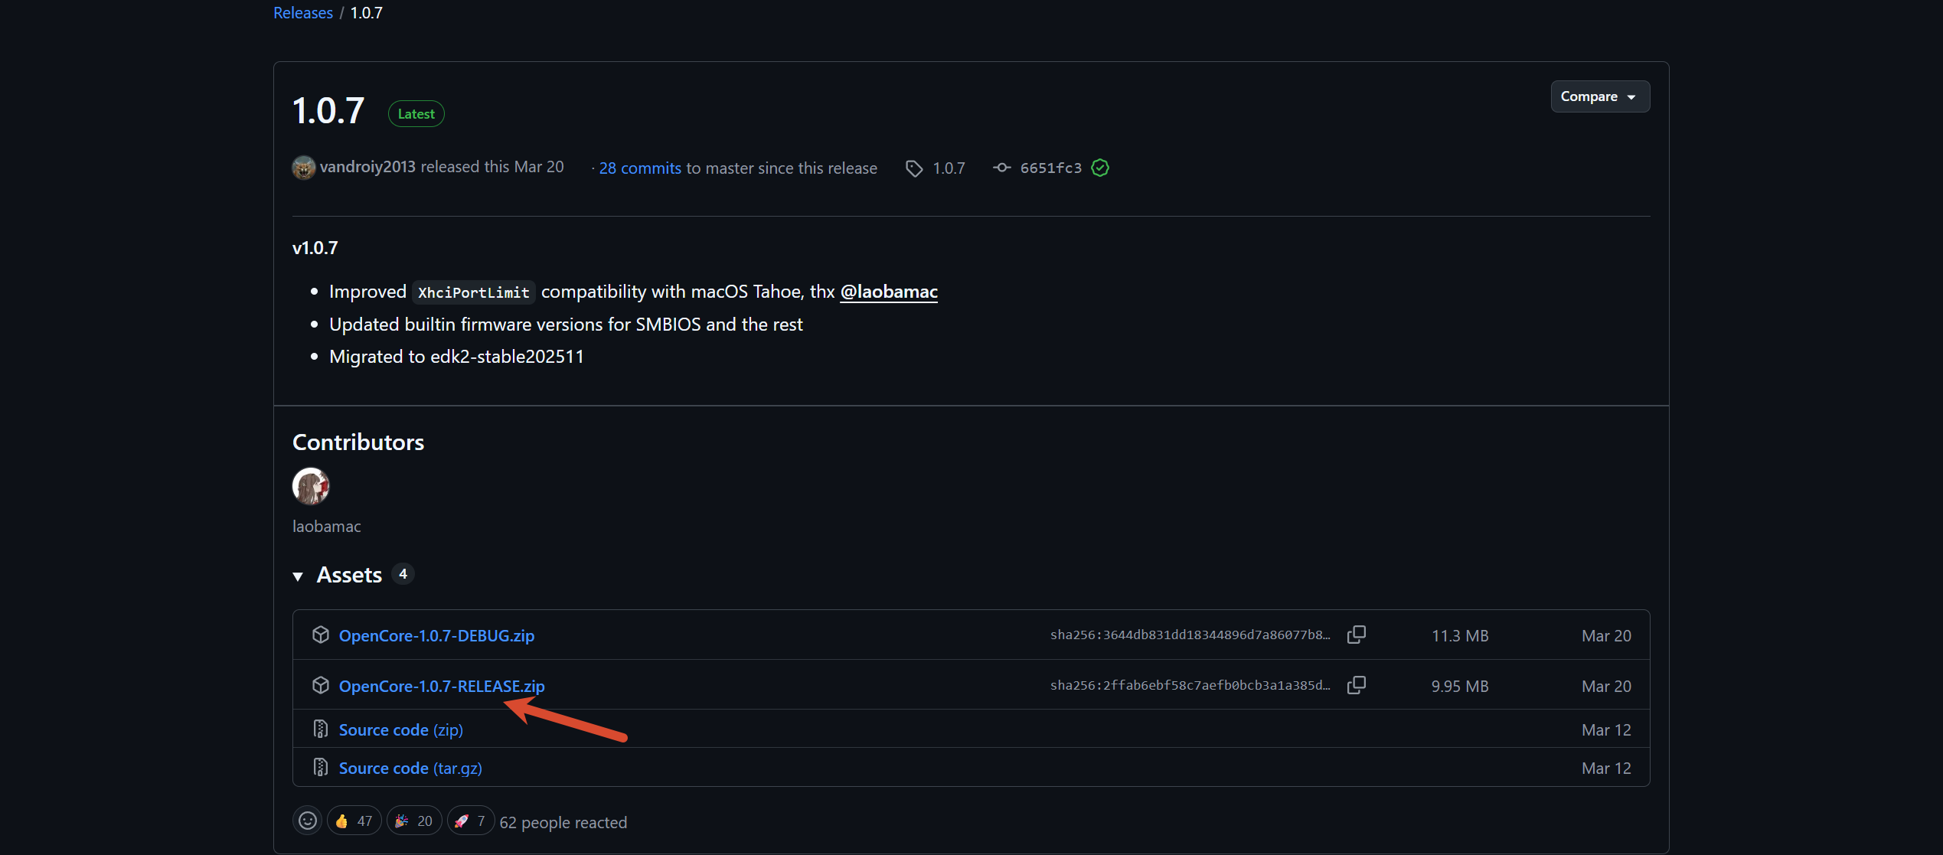Click the zip file icon beside Source code (zip)

pos(321,729)
